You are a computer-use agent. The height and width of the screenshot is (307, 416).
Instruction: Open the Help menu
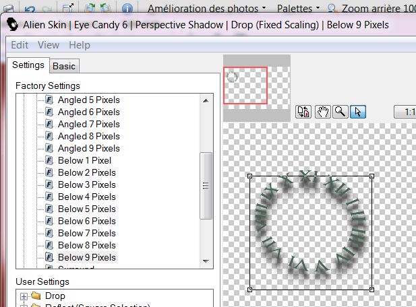point(80,45)
